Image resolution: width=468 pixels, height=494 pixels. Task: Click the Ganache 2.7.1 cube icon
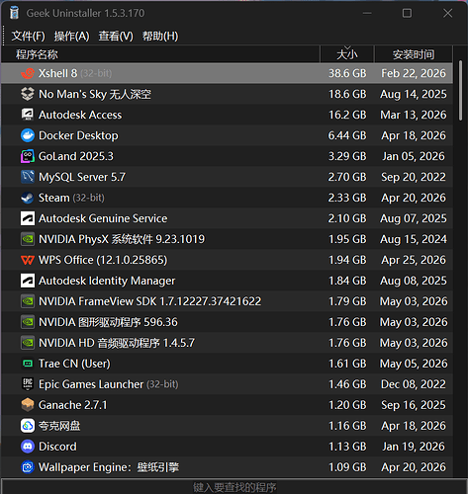(28, 405)
